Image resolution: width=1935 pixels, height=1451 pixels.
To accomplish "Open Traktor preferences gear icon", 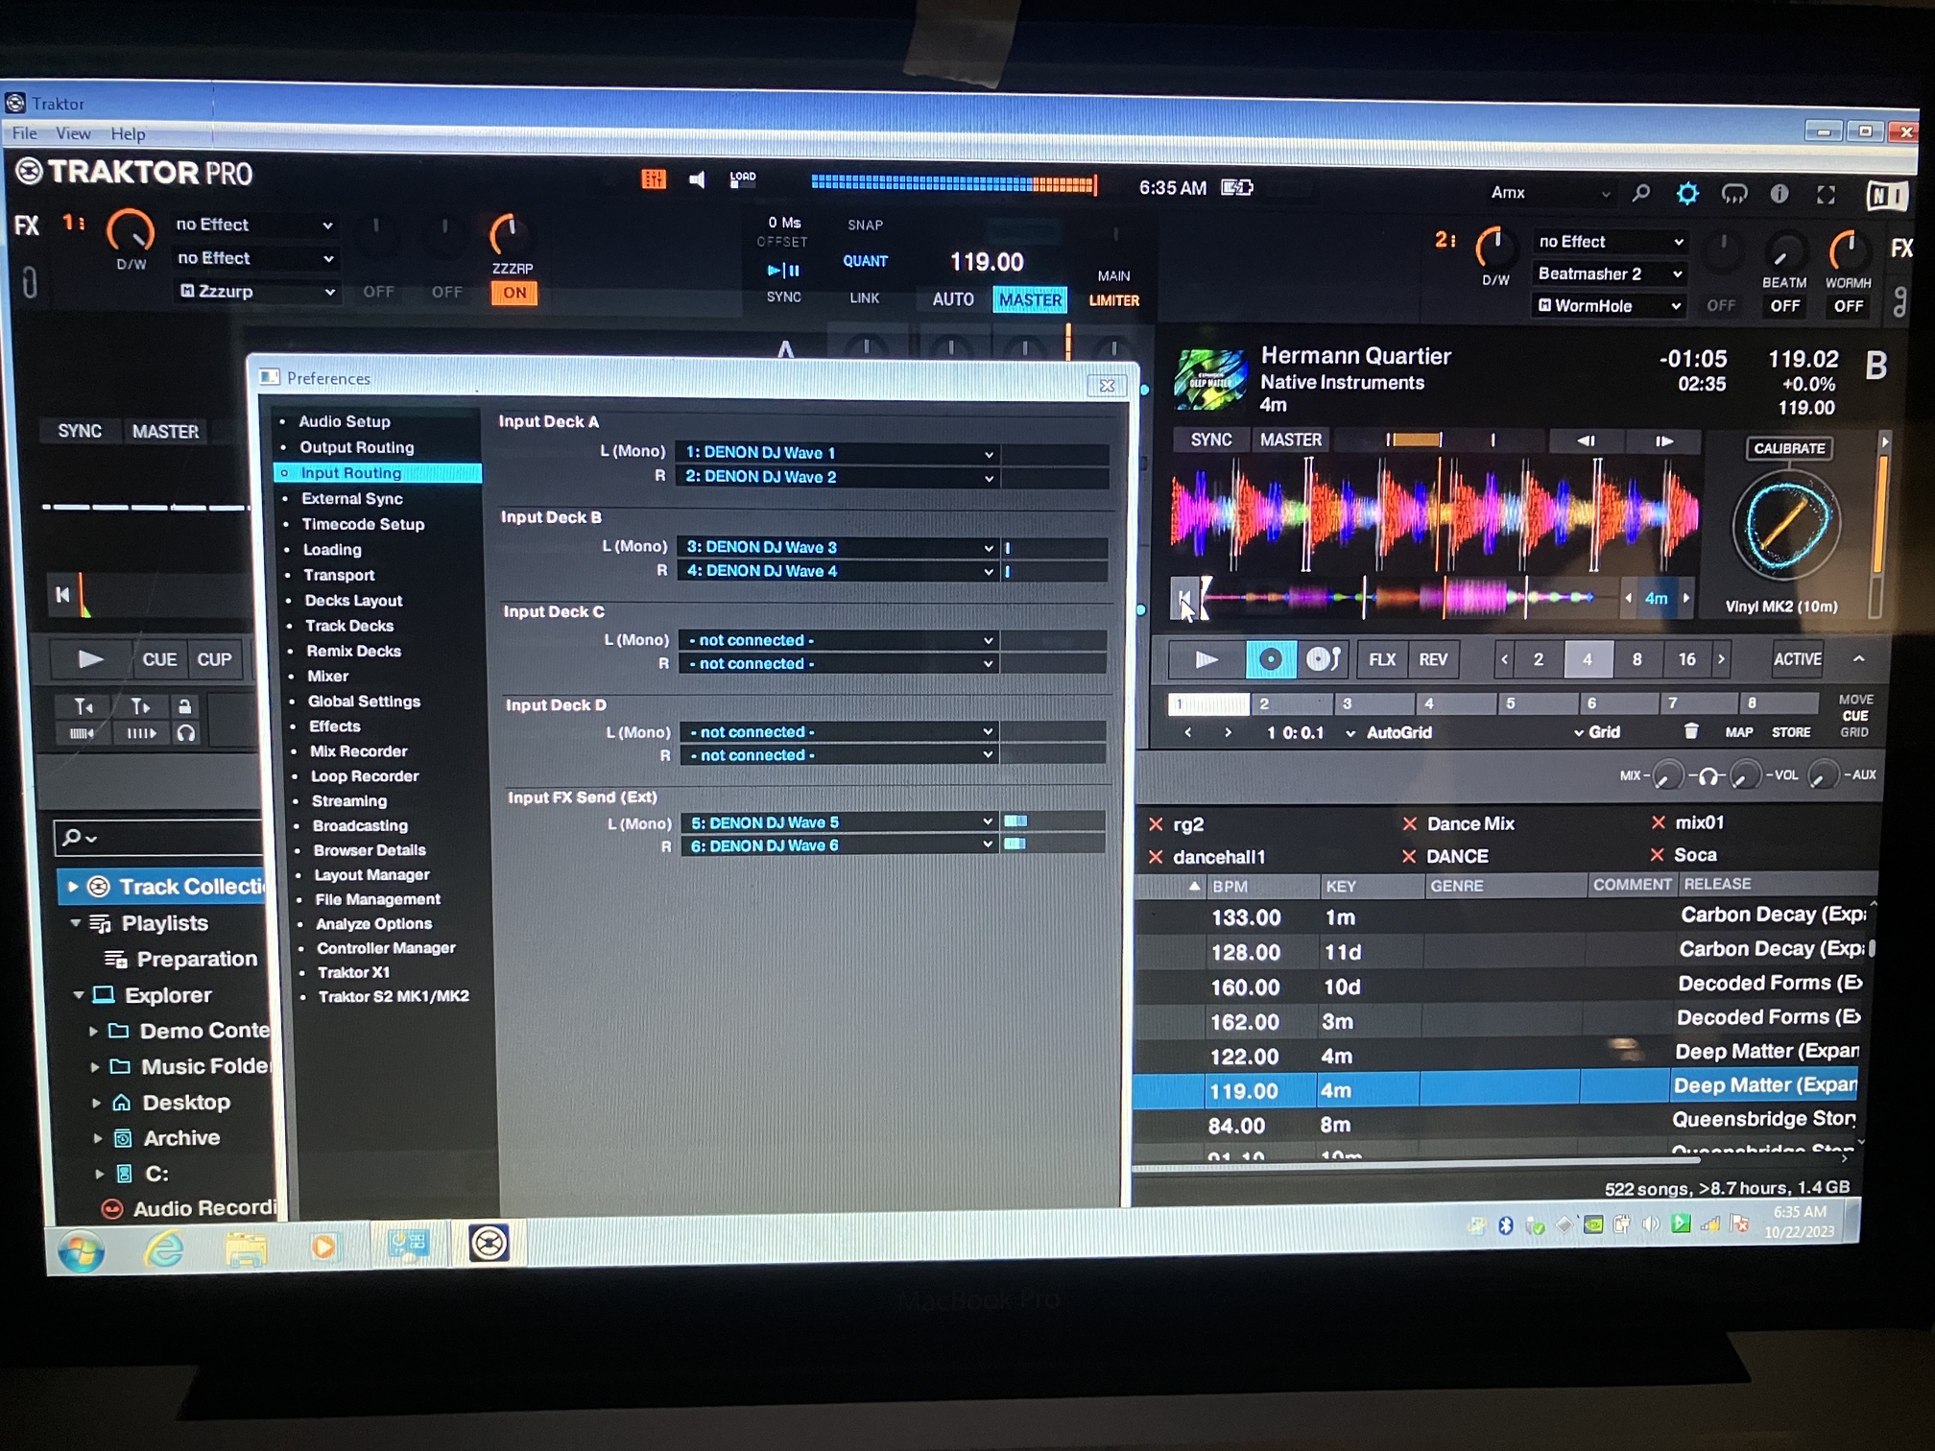I will tap(1686, 194).
